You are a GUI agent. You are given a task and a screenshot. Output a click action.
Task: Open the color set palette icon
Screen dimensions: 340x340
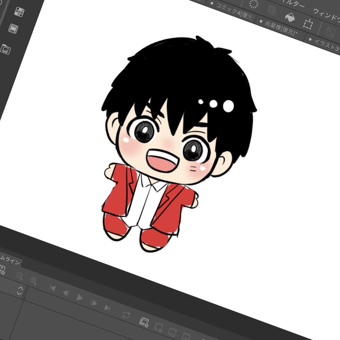(19, 11)
